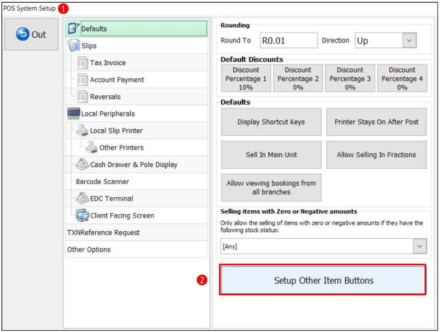Open TXNReference Request settings
Image resolution: width=440 pixels, height=332 pixels.
click(136, 233)
